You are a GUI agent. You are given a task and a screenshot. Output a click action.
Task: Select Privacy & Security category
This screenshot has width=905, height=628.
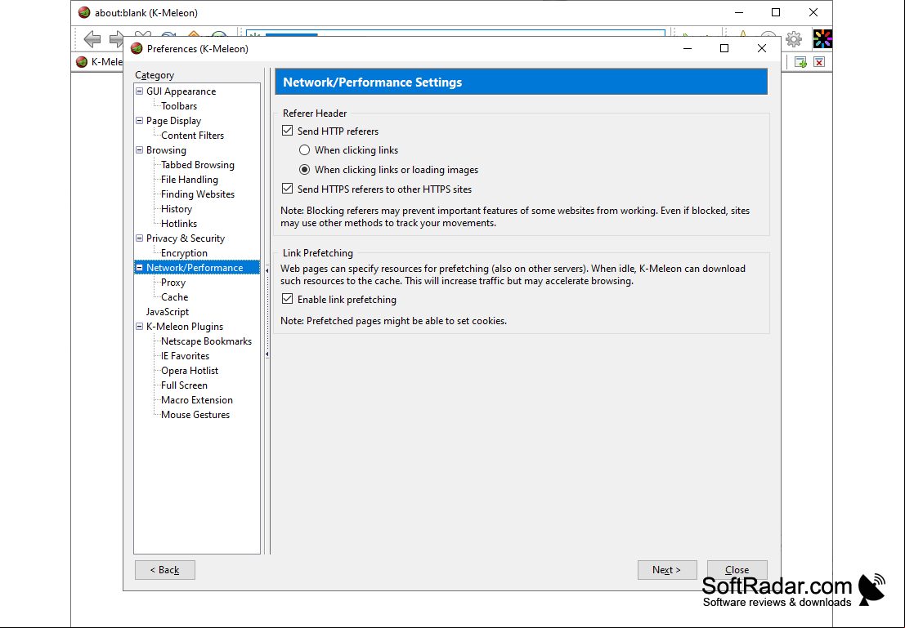[186, 238]
